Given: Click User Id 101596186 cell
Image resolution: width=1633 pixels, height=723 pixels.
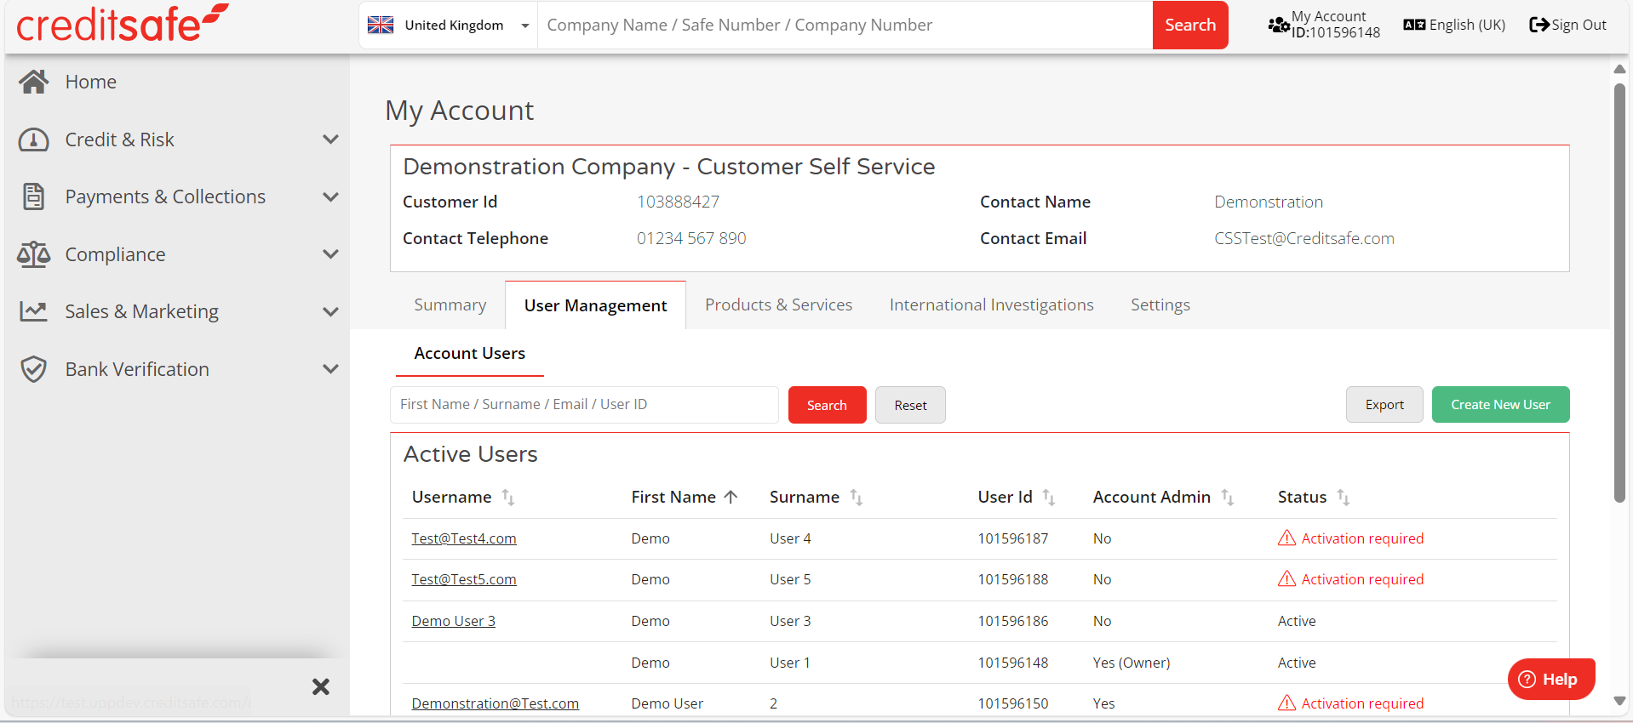Looking at the screenshot, I should [x=1013, y=621].
